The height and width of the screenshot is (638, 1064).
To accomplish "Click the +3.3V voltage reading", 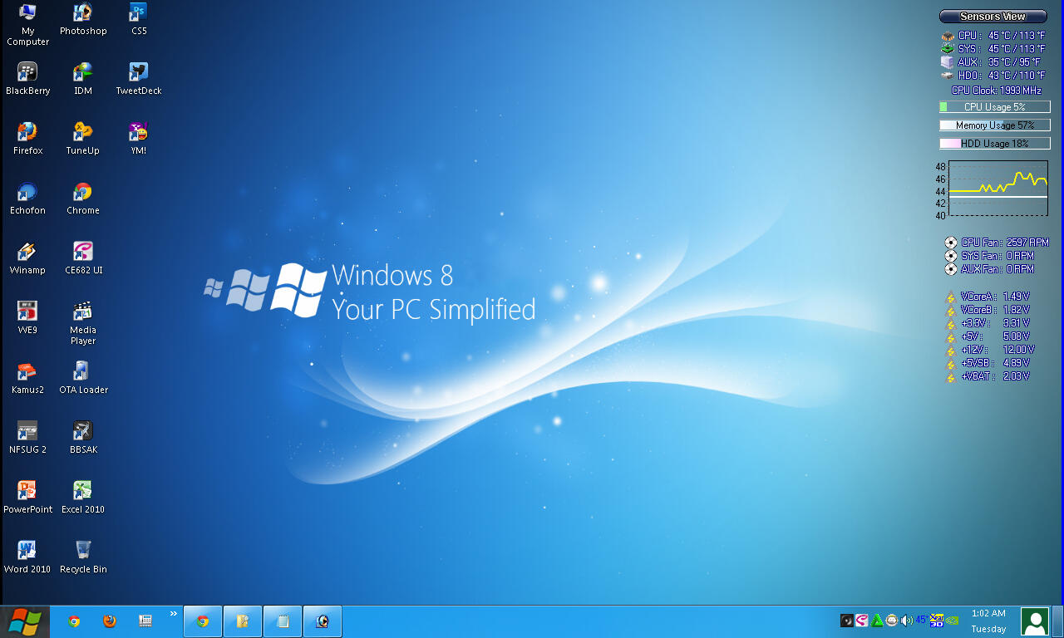I will [988, 323].
